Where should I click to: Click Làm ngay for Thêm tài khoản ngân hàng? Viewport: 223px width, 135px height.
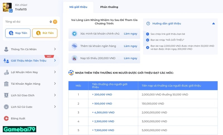pyautogui.click(x=130, y=46)
